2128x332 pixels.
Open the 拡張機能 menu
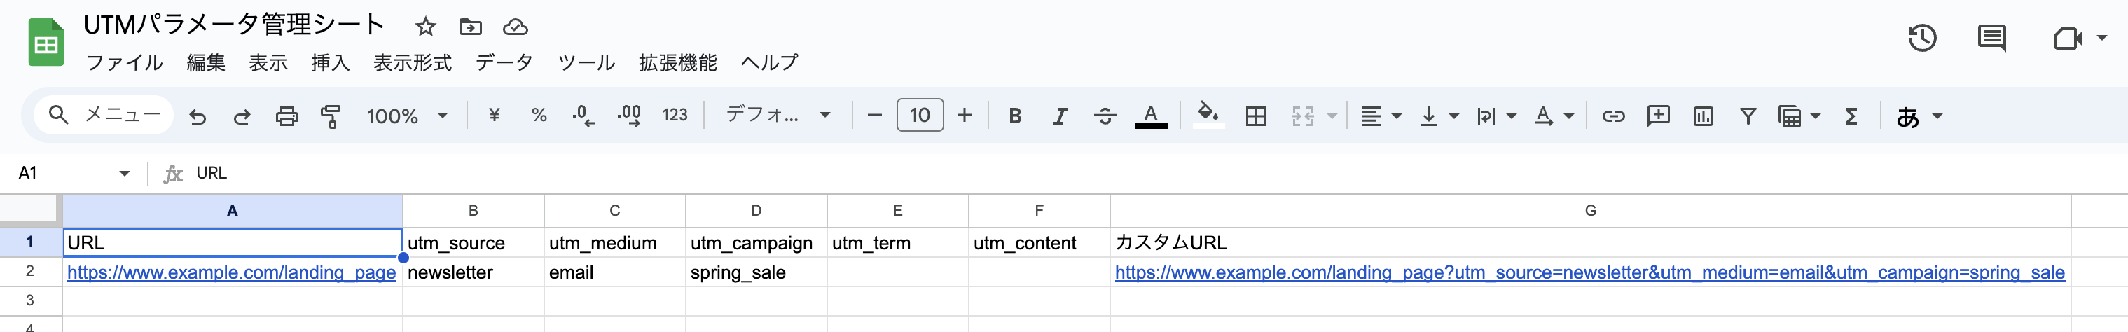click(677, 63)
